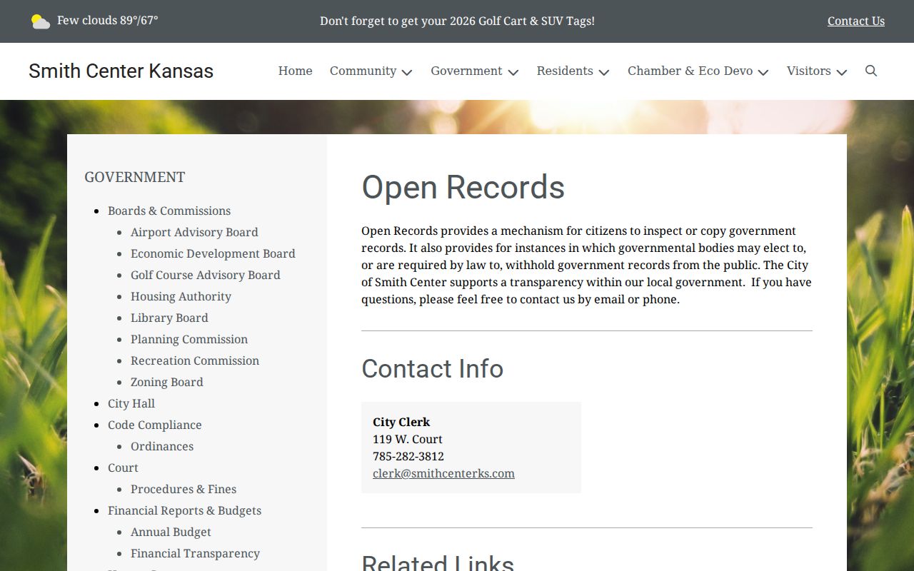Viewport: 914px width, 571px height.
Task: Open the Recreation Commission link
Action: tap(195, 360)
